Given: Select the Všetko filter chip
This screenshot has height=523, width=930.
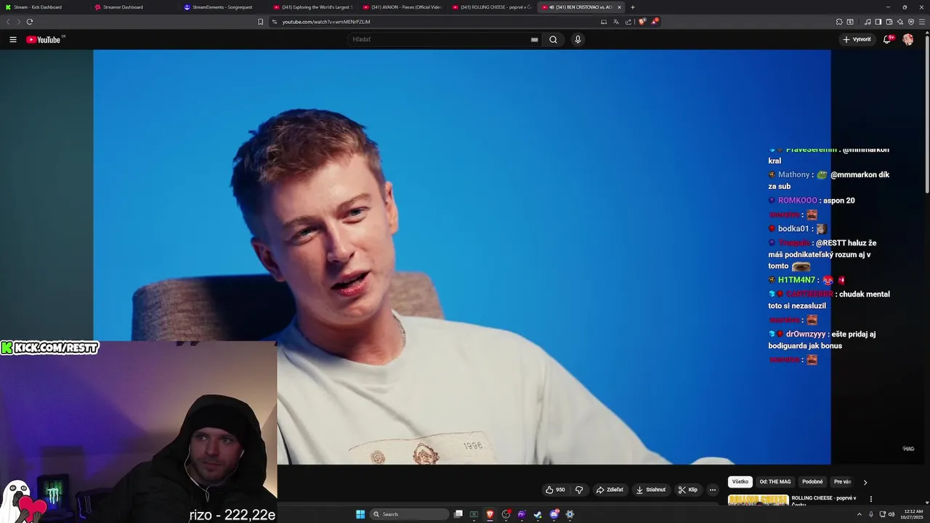Looking at the screenshot, I should (740, 482).
